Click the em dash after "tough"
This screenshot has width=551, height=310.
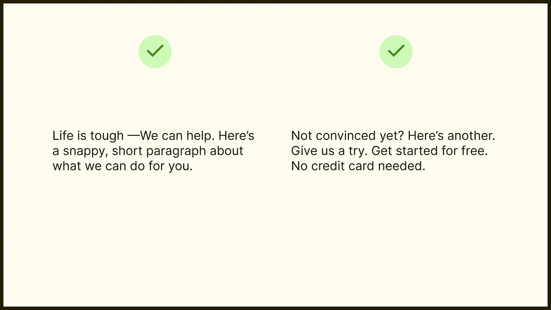pos(133,136)
